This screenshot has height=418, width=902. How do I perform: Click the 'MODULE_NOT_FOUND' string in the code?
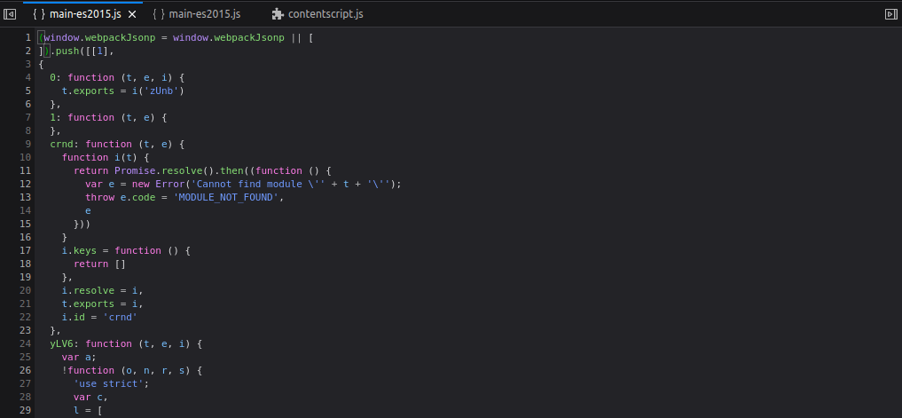coord(228,197)
